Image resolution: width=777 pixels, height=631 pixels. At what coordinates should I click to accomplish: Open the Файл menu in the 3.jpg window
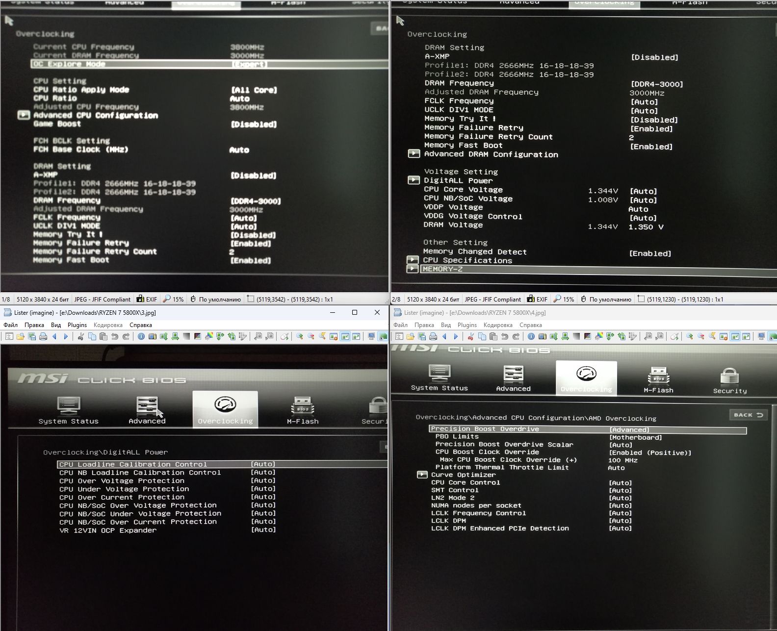coord(11,325)
